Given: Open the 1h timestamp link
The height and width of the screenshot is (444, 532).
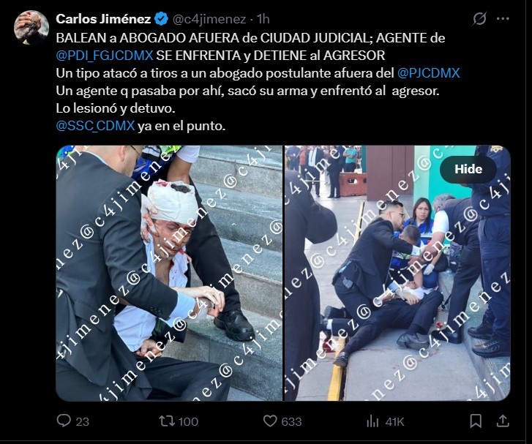Looking at the screenshot, I should click(x=263, y=19).
